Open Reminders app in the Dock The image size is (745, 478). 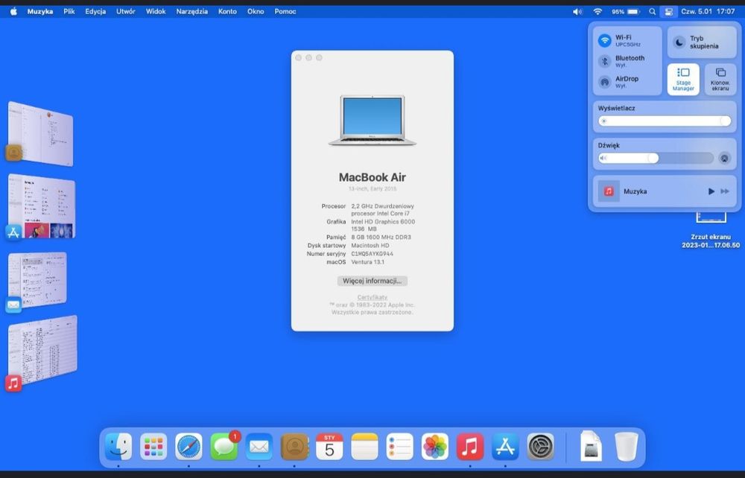coord(400,447)
